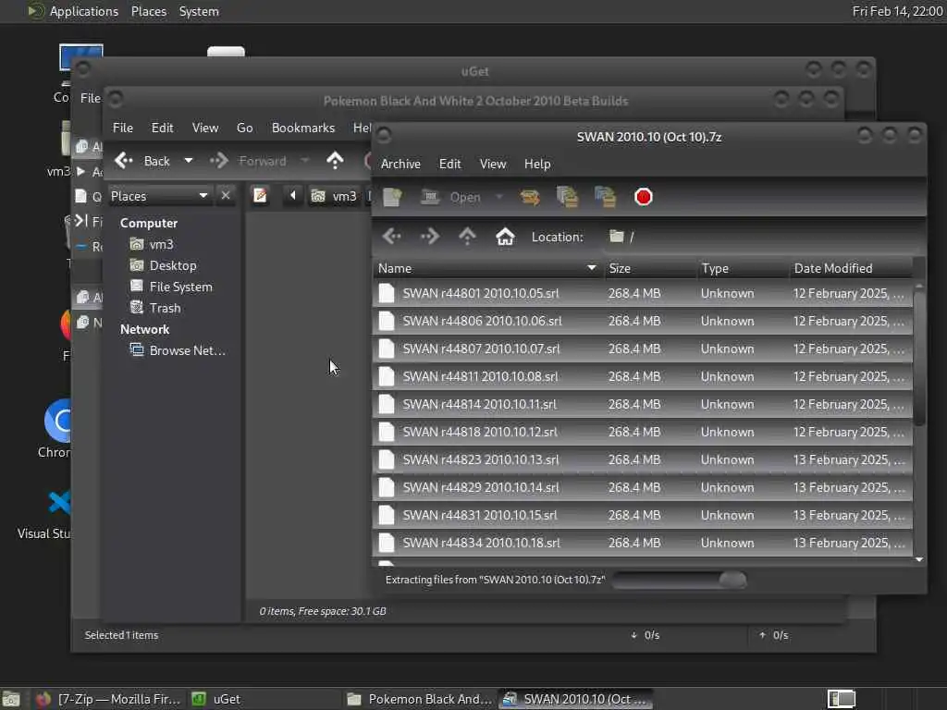Open the archive manager Edit menu
This screenshot has height=710, width=947.
450,164
